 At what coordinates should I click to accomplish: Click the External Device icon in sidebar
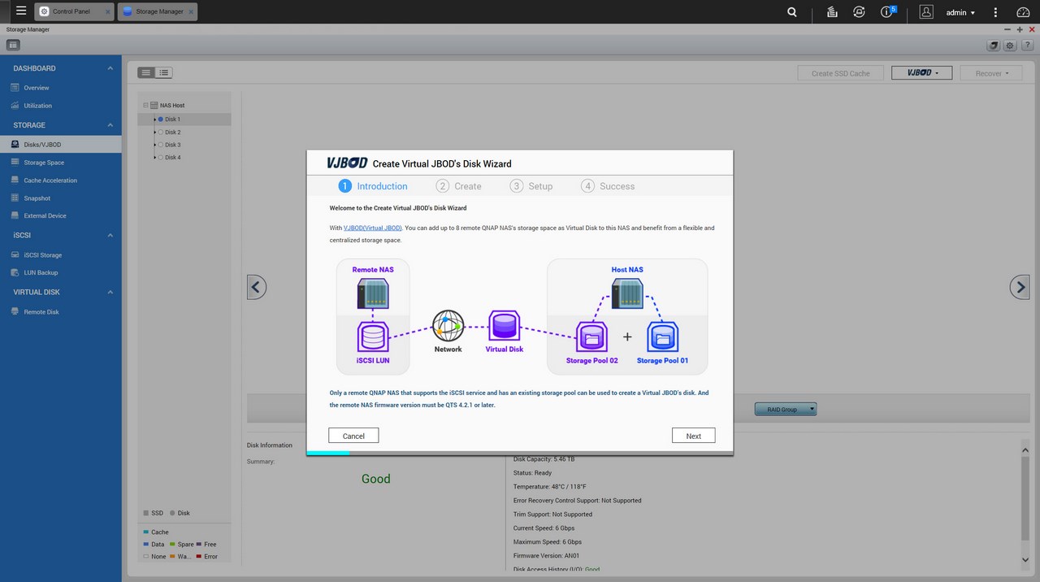coord(15,216)
